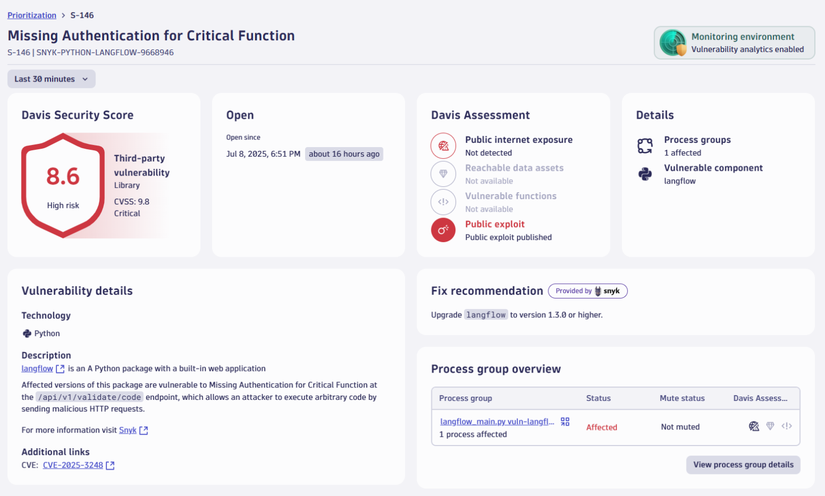Screen dimensions: 825x496
Task: Click the Public internet exposure globe icon
Action: [x=443, y=145]
